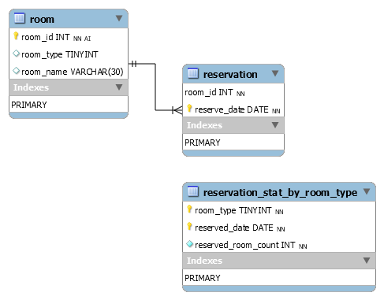Image resolution: width=384 pixels, height=300 pixels.
Task: Collapse reservation_stat_by_room_type table arrow
Action: coord(367,191)
